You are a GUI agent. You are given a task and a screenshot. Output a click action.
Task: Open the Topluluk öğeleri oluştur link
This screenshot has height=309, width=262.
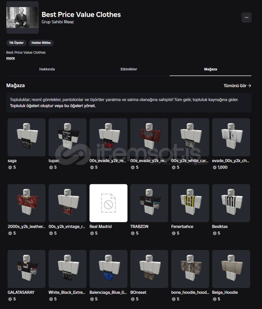click(x=53, y=106)
